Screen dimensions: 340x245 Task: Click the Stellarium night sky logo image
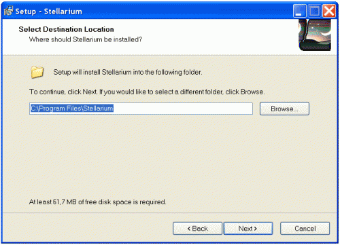(315, 35)
